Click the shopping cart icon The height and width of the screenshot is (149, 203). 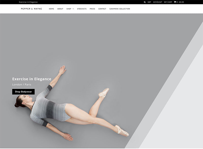tap(175, 2)
